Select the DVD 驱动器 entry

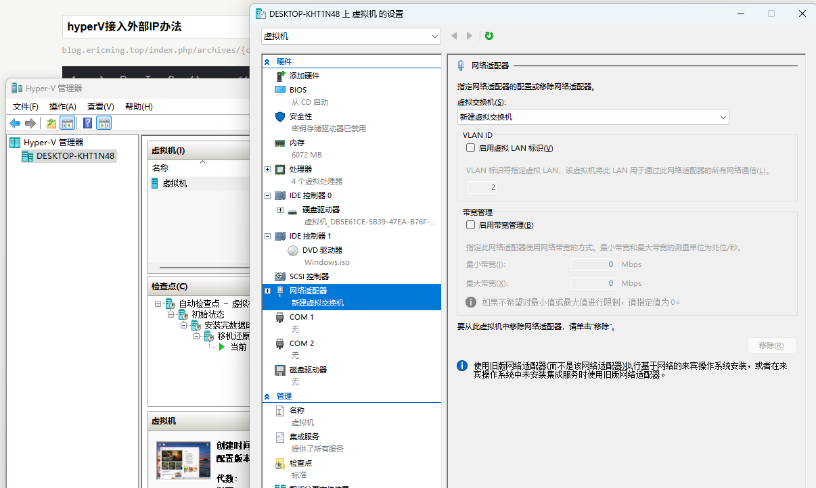322,250
